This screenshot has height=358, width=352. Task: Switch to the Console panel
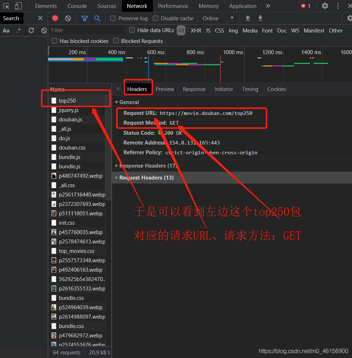pyautogui.click(x=77, y=6)
